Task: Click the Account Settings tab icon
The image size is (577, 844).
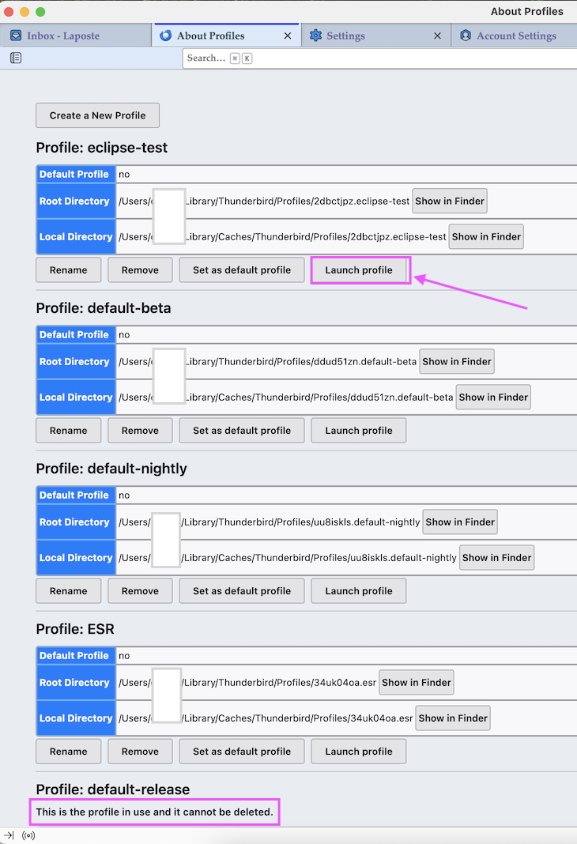Action: tap(466, 36)
